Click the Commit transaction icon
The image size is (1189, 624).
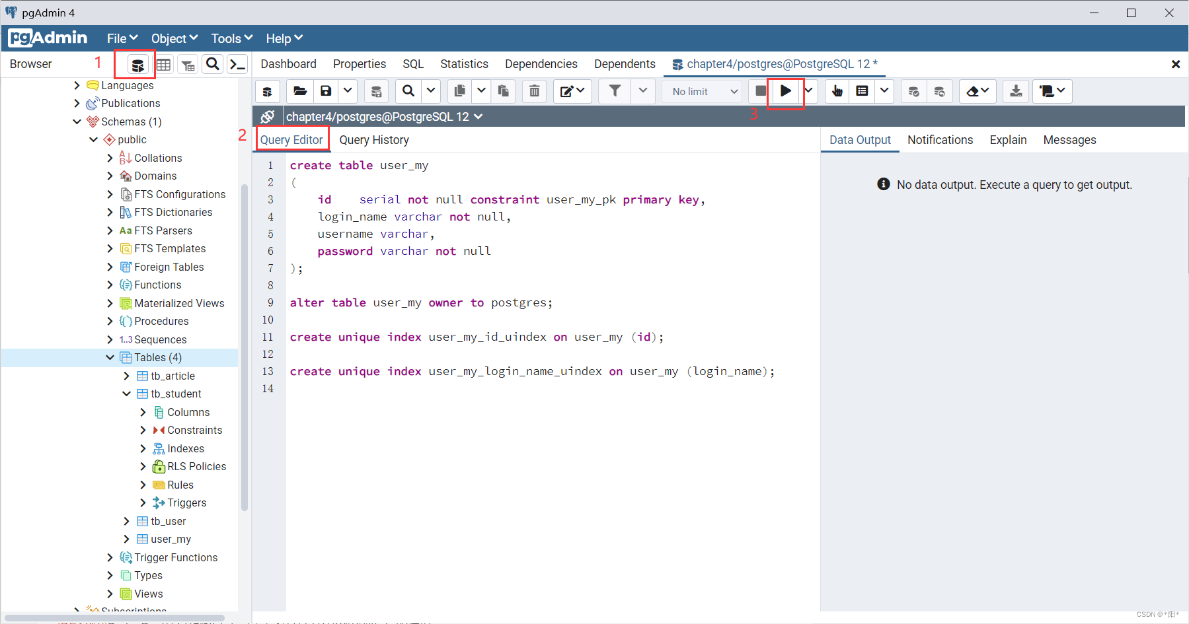point(914,91)
